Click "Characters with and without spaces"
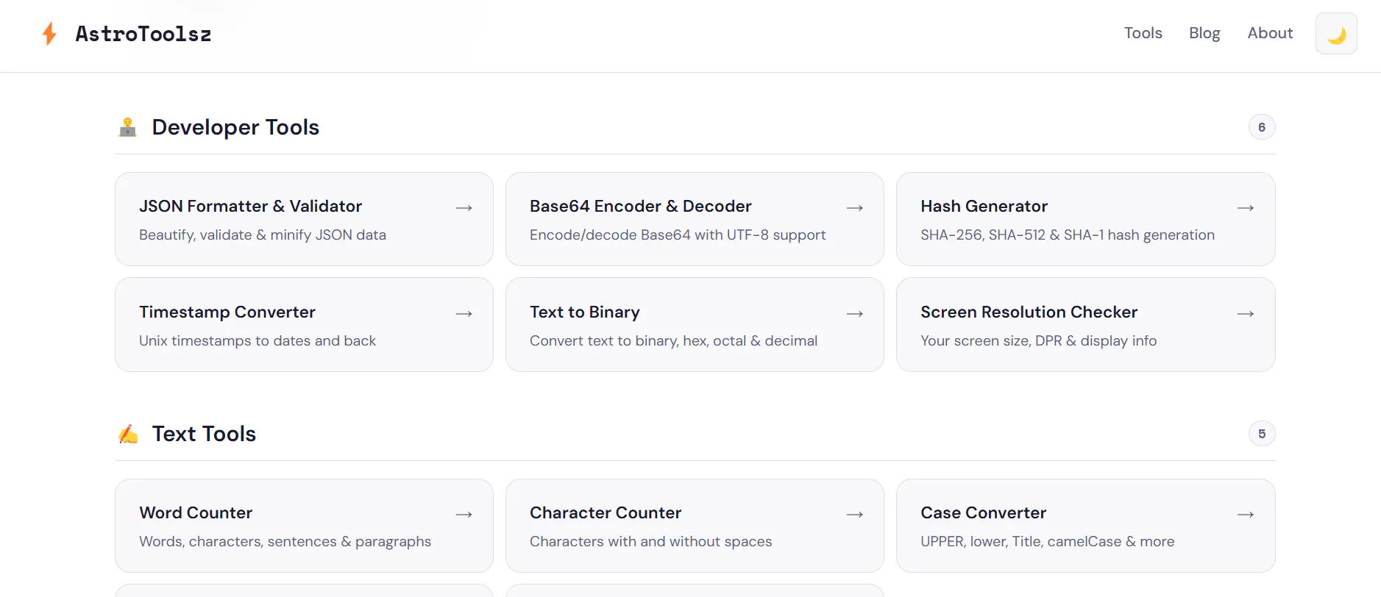The width and height of the screenshot is (1381, 597). (x=651, y=542)
